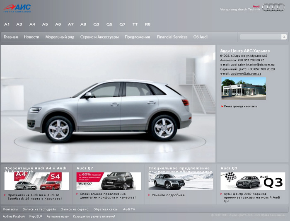Select the A6 model link
This screenshot has height=221, width=290.
[x=58, y=24]
